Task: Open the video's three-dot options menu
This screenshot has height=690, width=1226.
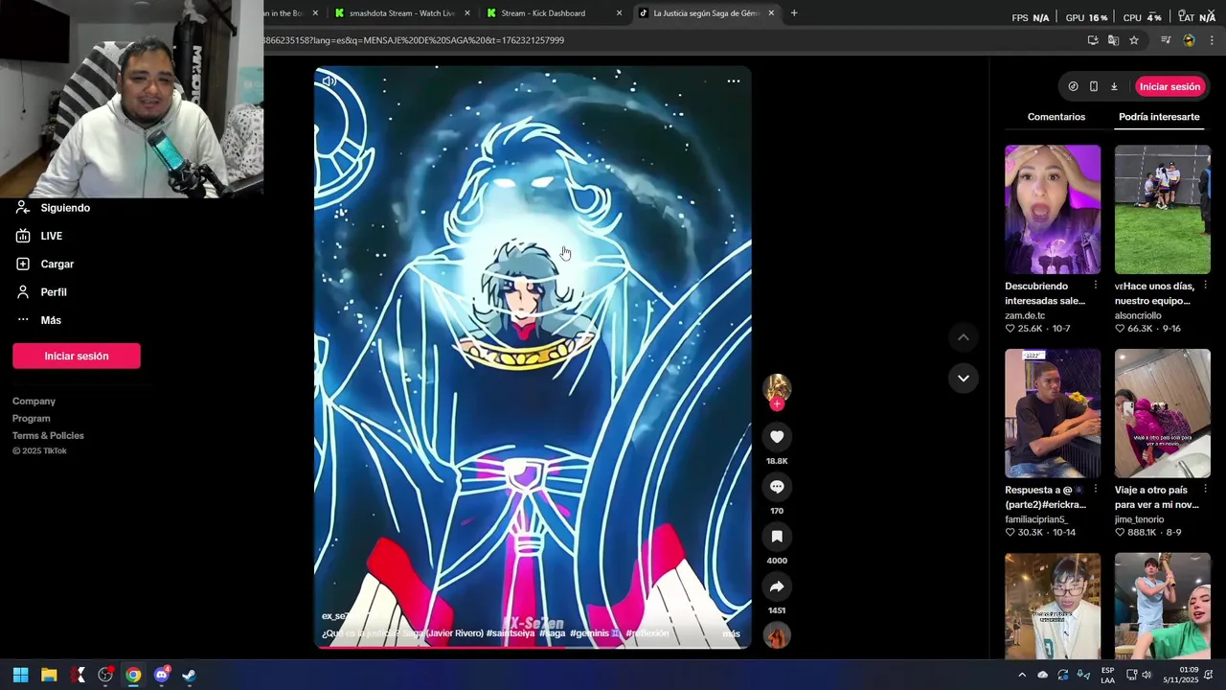Action: pos(733,81)
